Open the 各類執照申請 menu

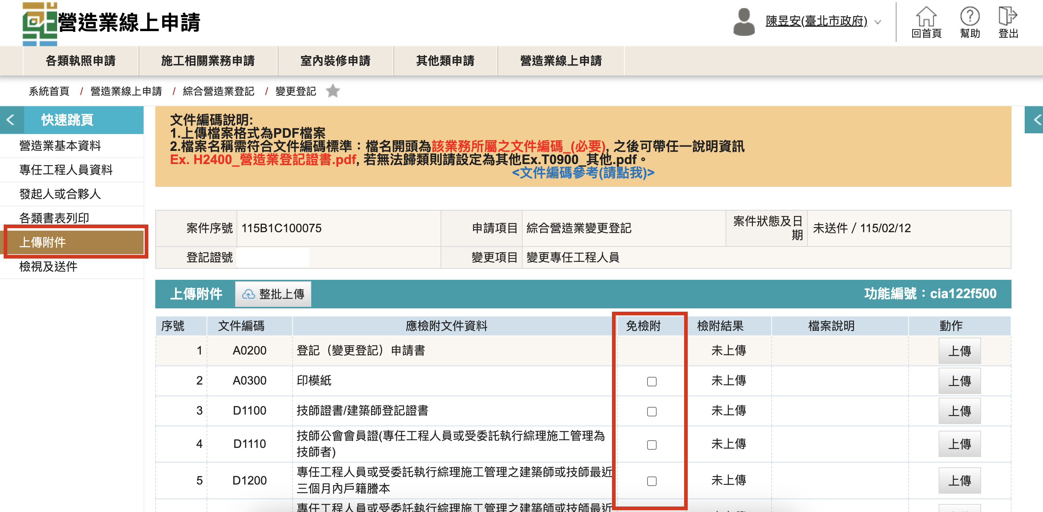tap(81, 61)
